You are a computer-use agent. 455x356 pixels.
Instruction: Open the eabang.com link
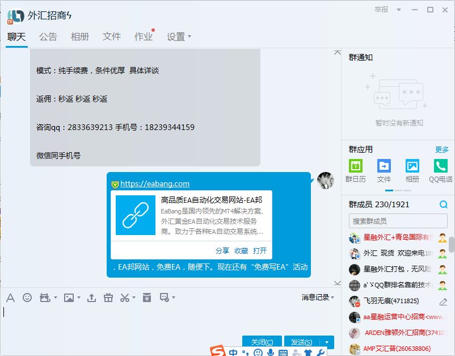[154, 183]
